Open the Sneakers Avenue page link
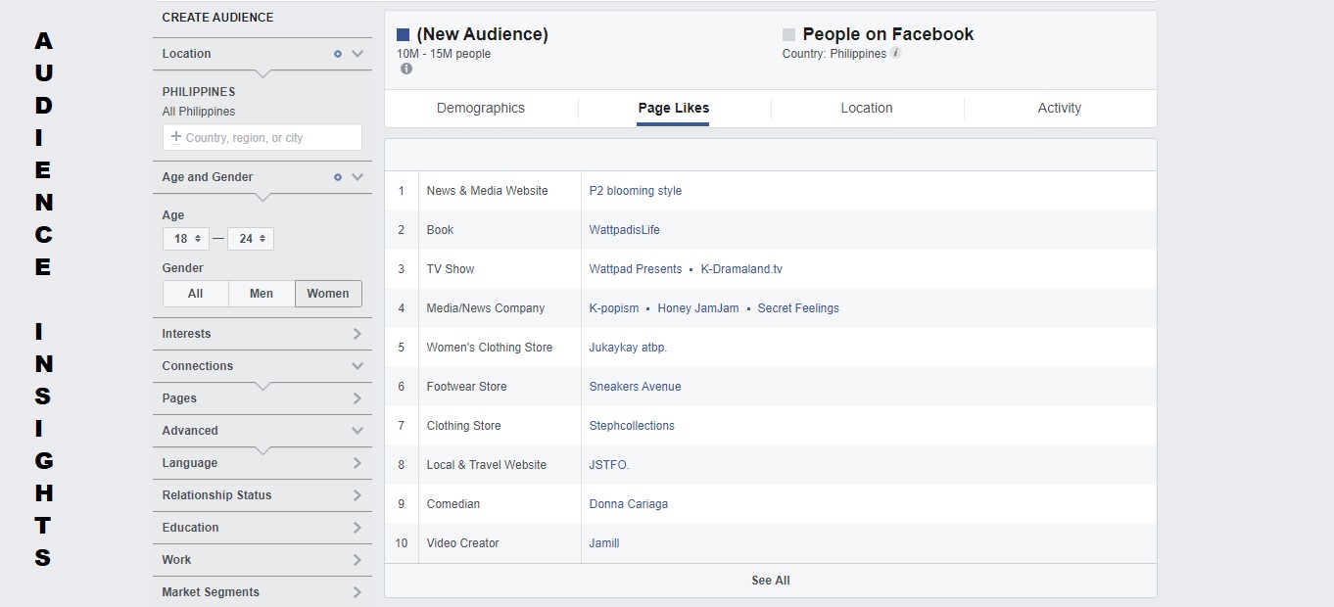Viewport: 1334px width, 607px height. (635, 387)
